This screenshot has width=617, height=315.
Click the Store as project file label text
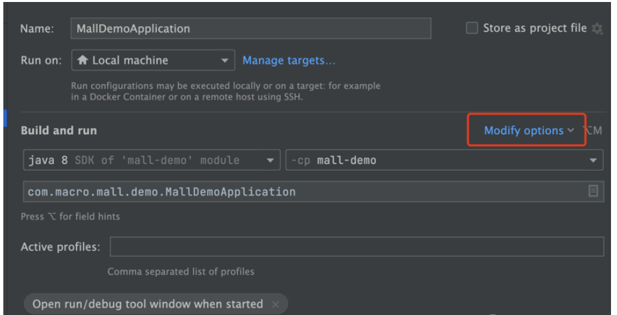[x=534, y=28]
